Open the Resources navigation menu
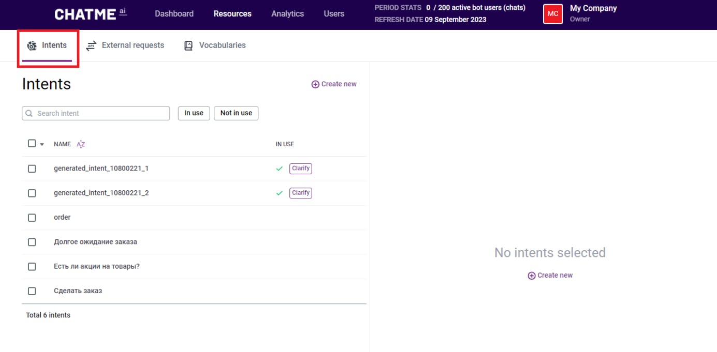The width and height of the screenshot is (717, 352). coord(232,14)
